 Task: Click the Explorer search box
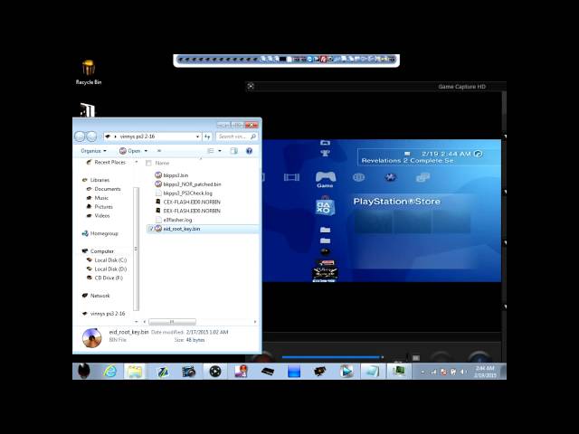click(x=236, y=137)
